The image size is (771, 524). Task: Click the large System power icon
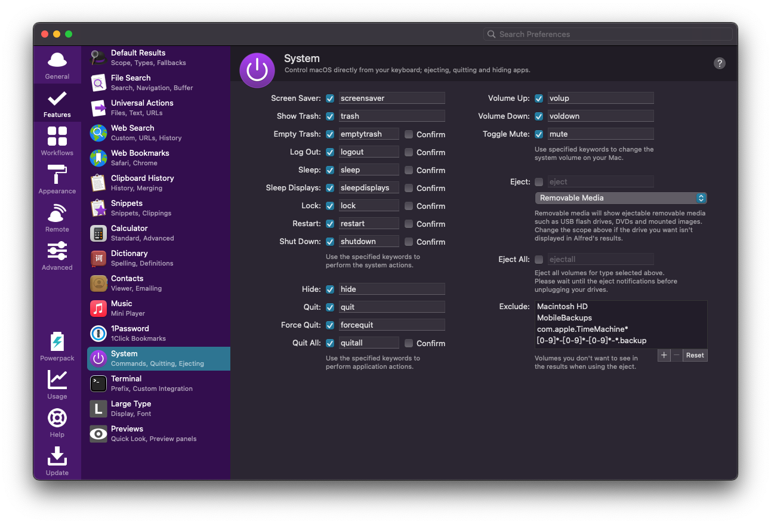pos(257,70)
